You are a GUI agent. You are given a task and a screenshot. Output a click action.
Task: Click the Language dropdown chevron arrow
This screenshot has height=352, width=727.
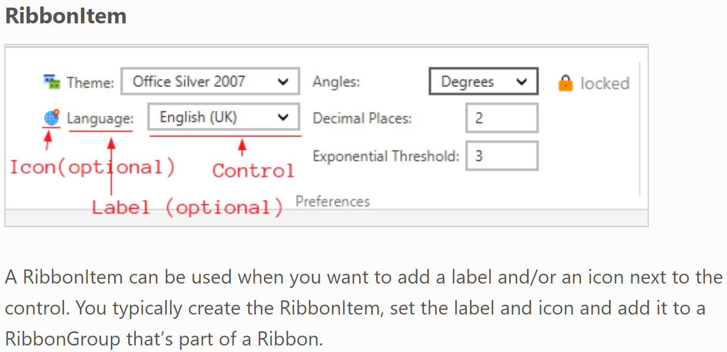click(x=283, y=118)
